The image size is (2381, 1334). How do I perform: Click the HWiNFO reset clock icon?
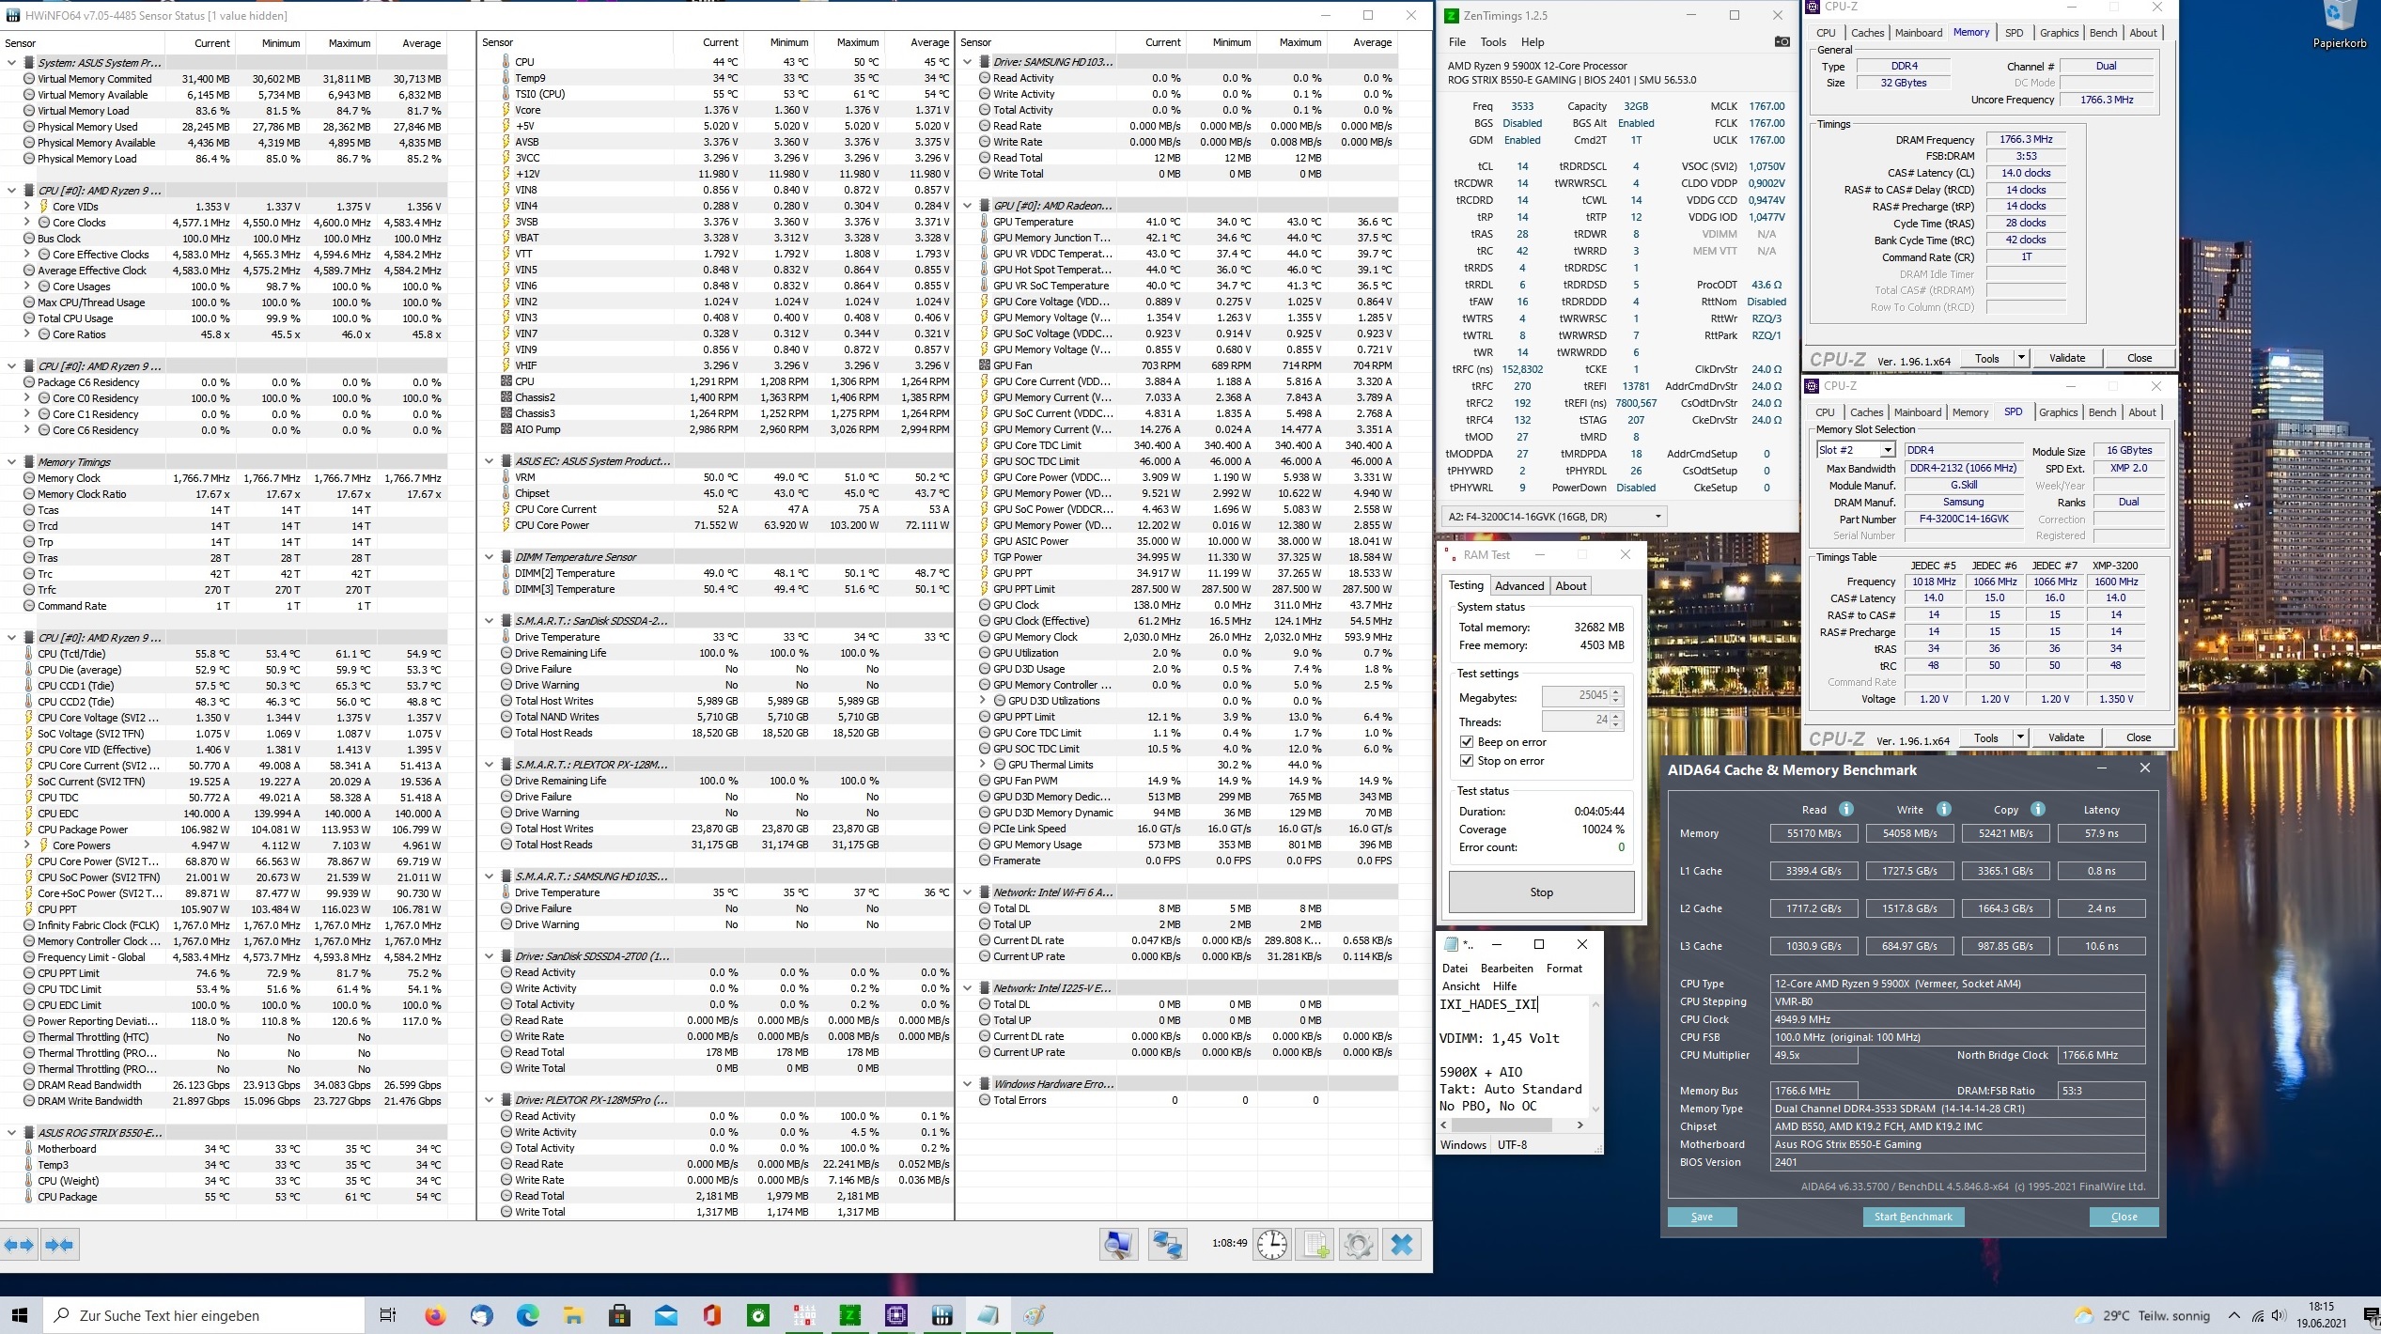click(1272, 1245)
